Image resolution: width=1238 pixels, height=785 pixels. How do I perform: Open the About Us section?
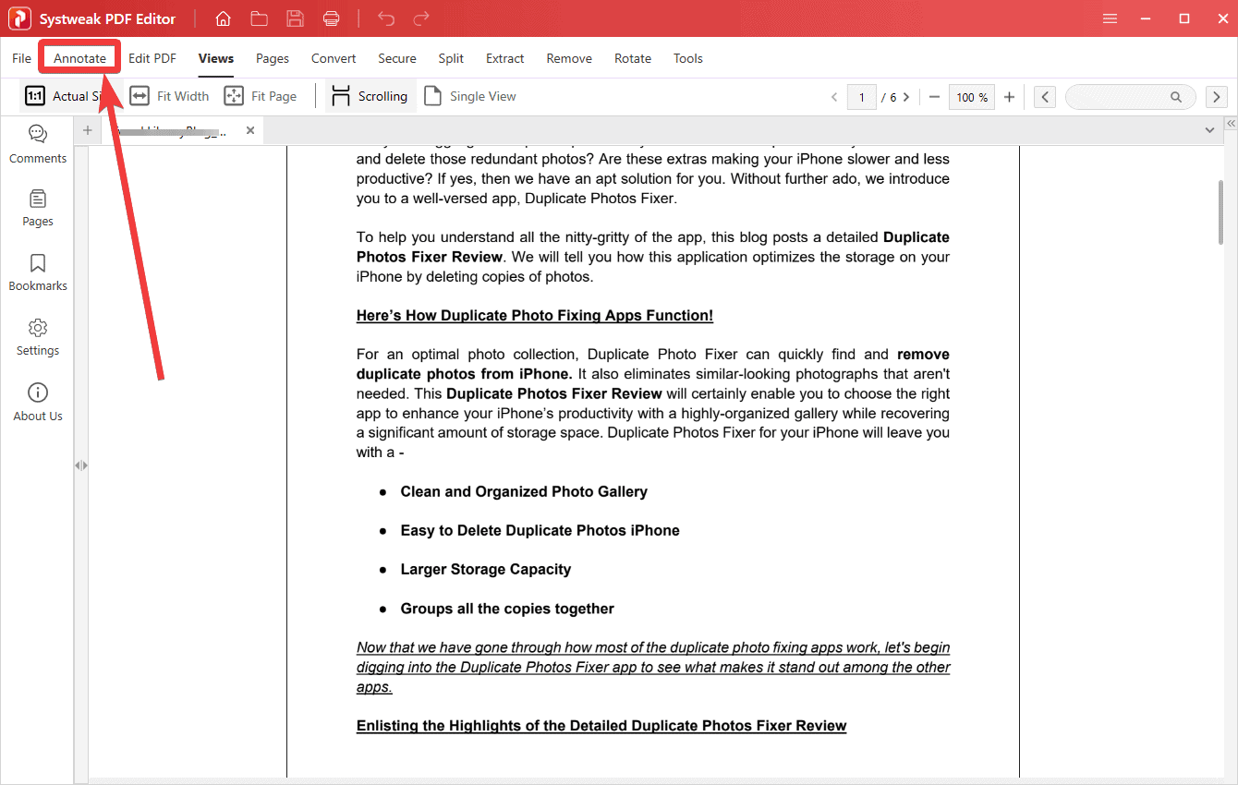tap(38, 403)
